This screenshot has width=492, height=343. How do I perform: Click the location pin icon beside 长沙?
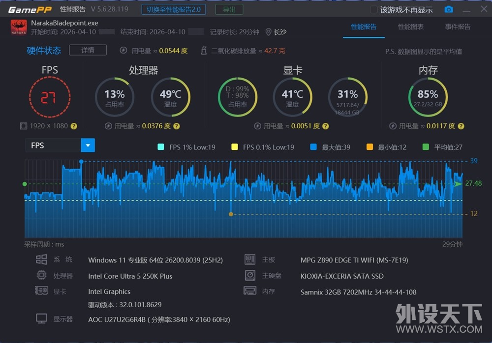pos(268,32)
